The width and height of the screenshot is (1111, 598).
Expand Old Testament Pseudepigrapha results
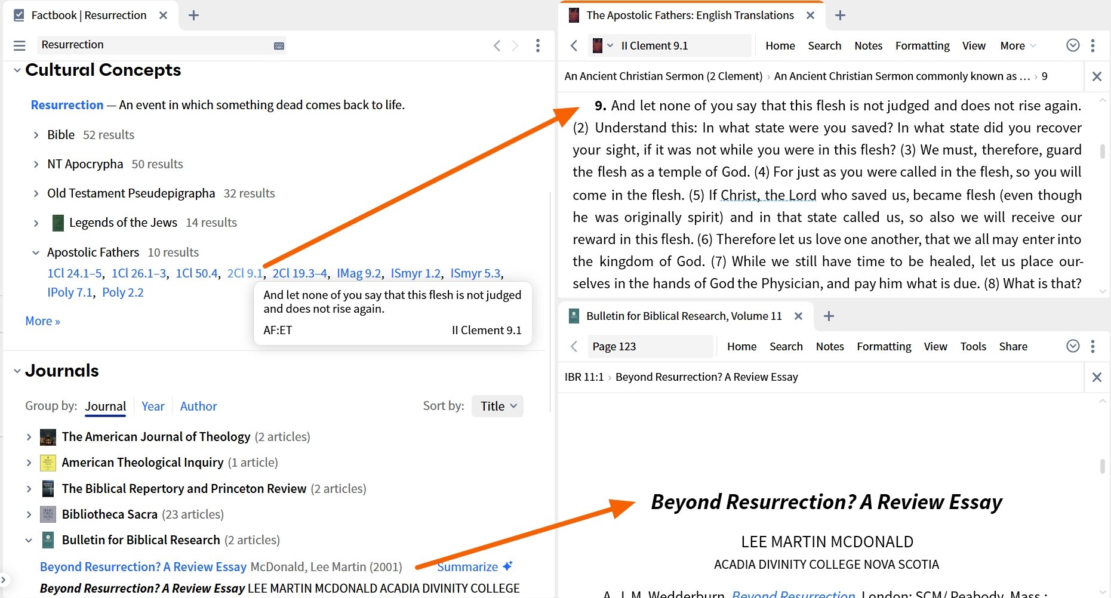(x=36, y=194)
